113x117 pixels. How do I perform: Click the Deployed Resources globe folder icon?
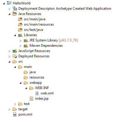[x=15, y=56]
